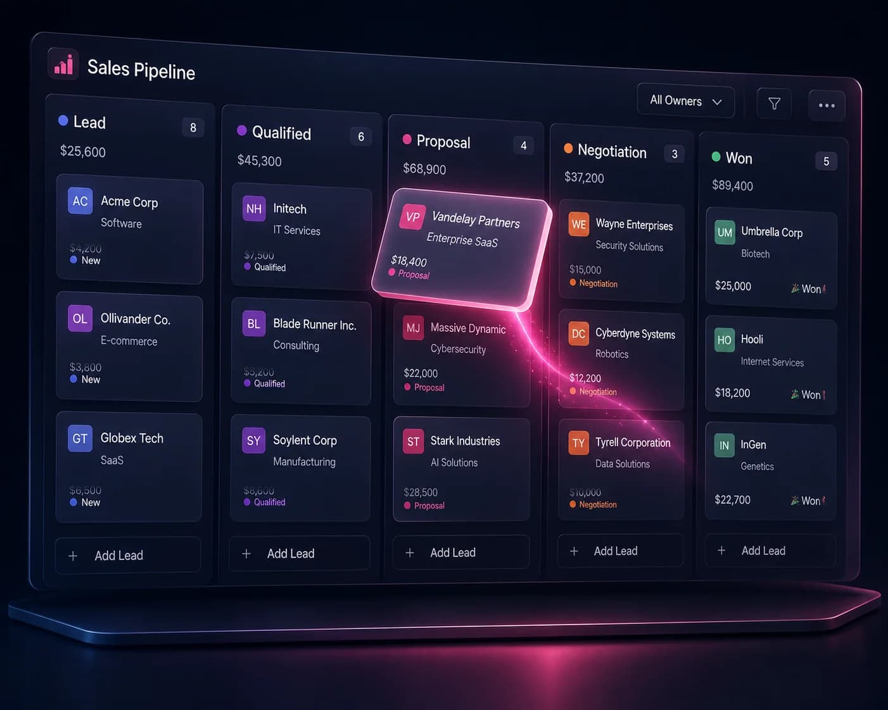Click the Wayne Enterprises card title

point(634,225)
